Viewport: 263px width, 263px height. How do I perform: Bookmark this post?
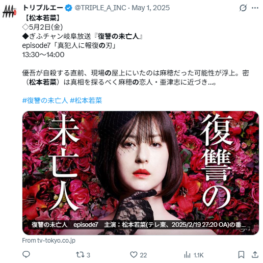point(241,255)
